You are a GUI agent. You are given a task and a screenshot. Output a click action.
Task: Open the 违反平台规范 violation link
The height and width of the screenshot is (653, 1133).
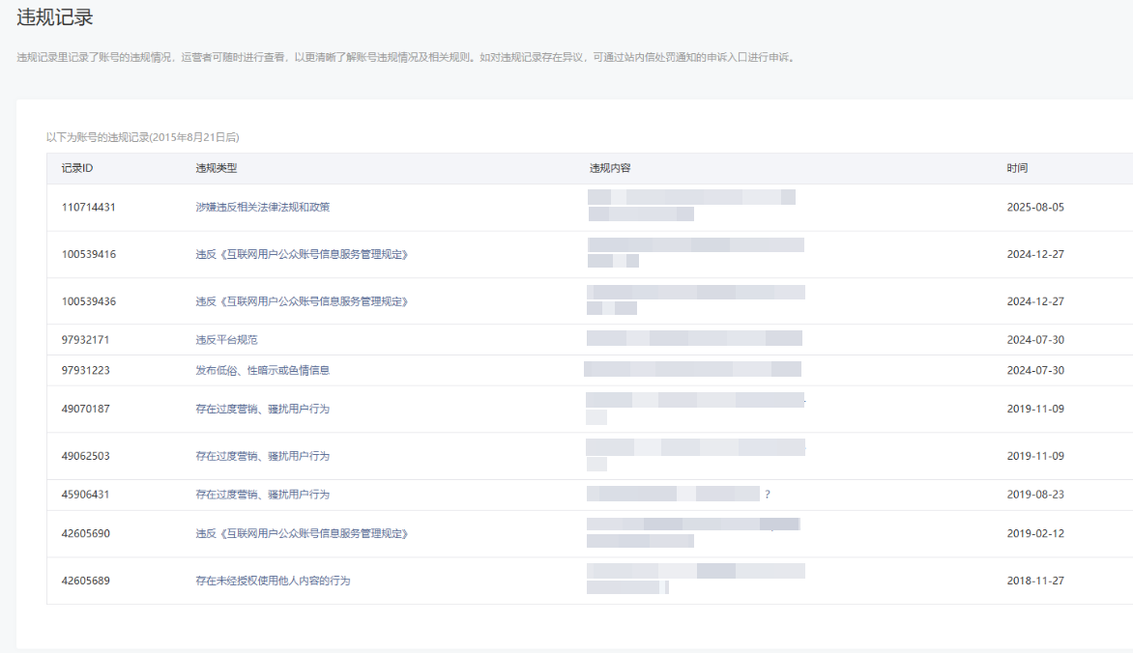[x=226, y=340]
